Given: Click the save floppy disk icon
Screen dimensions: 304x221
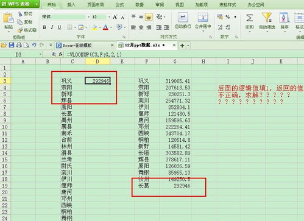Looking at the screenshot, I should [12, 45].
